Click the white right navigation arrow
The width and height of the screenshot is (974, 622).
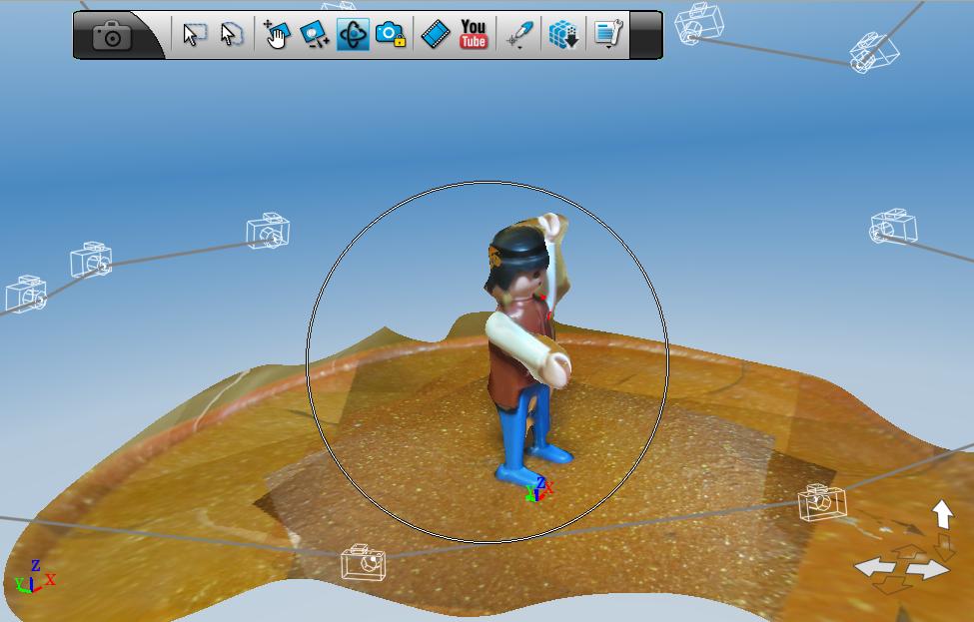(929, 569)
